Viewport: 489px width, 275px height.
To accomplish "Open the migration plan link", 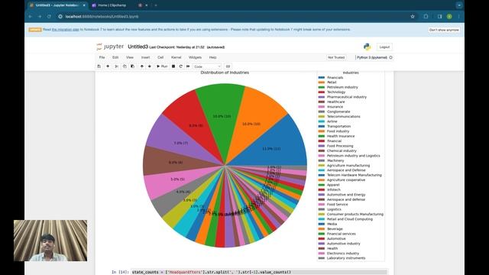I will point(66,30).
